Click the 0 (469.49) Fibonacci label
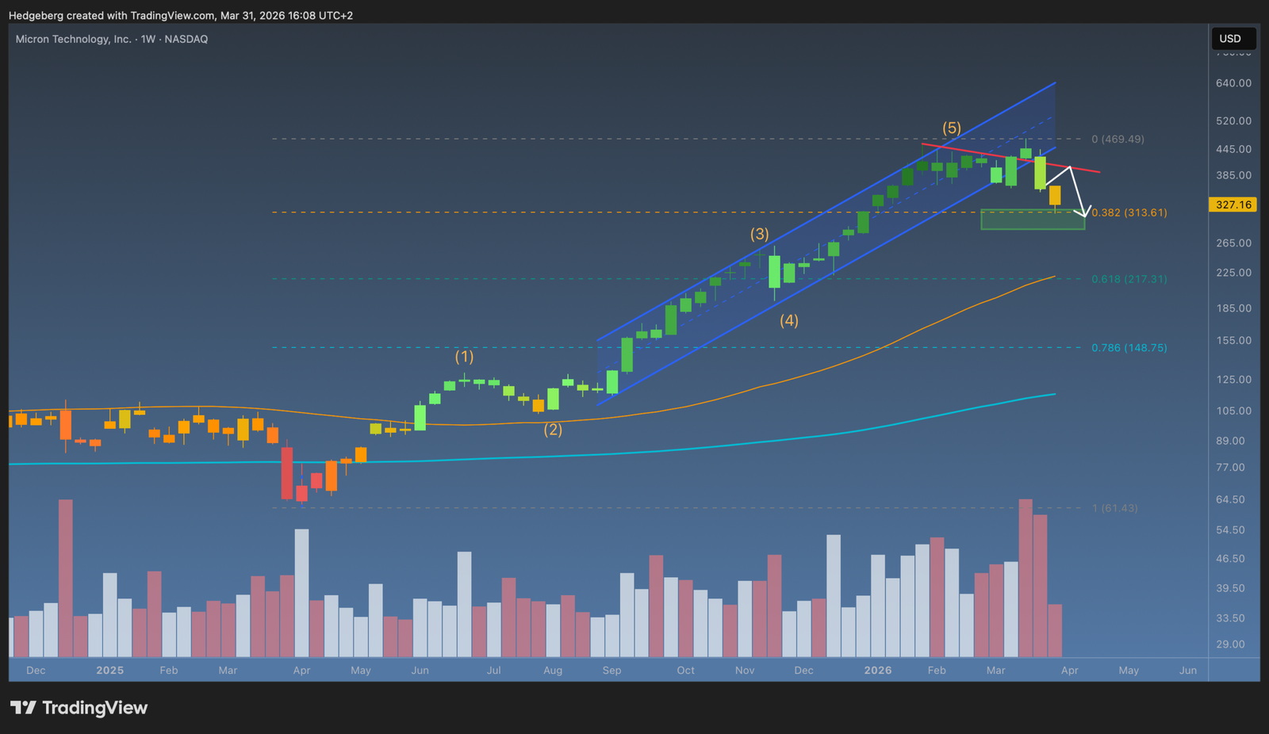This screenshot has width=1269, height=734. coord(1118,139)
